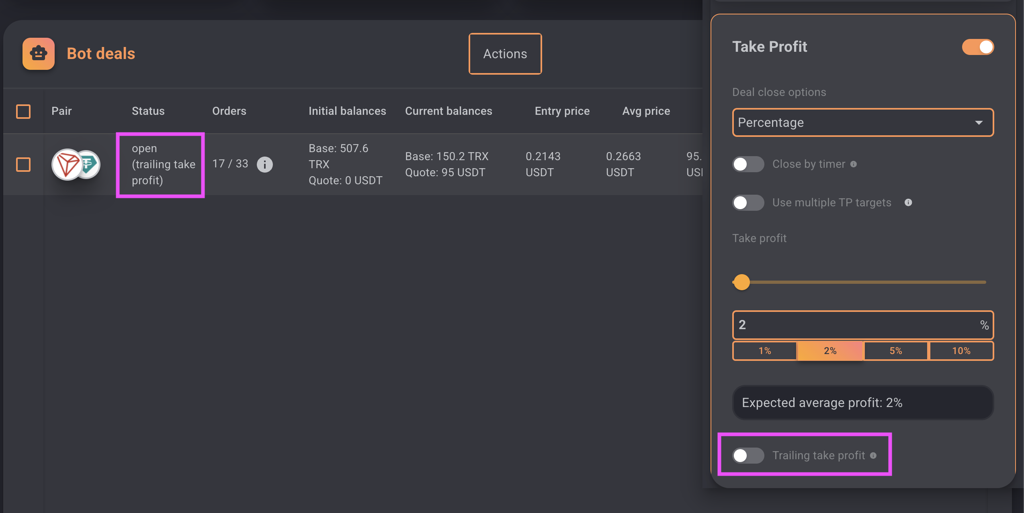
Task: Check the select-all deals checkbox
Action: [x=23, y=111]
